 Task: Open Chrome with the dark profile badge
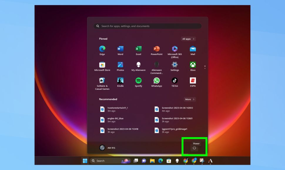[x=186, y=161]
